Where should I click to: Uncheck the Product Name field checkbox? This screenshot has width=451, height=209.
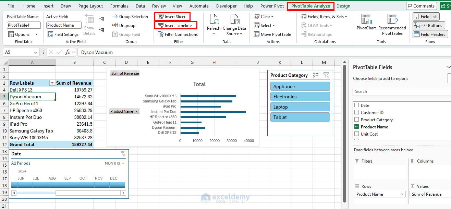tap(357, 127)
